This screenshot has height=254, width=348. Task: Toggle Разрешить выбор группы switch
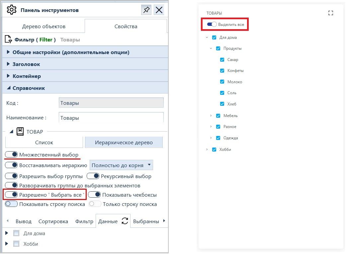(x=11, y=176)
